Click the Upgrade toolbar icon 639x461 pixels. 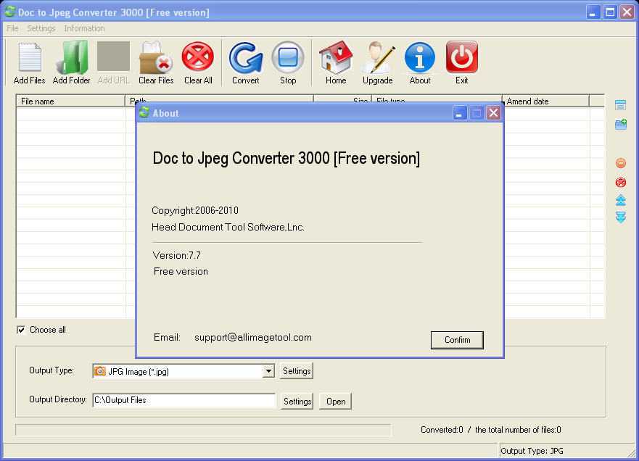click(x=378, y=57)
